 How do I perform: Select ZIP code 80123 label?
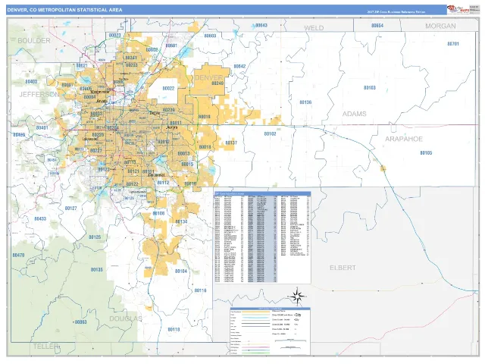pos(104,170)
